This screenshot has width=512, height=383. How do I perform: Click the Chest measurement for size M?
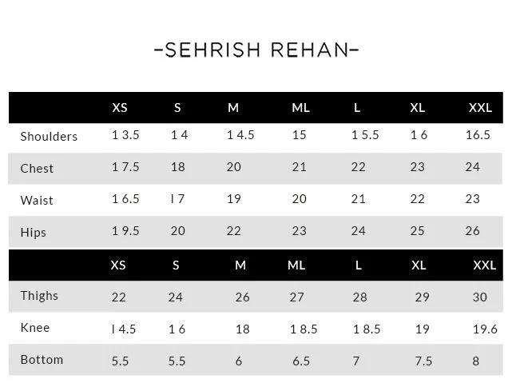(x=234, y=167)
